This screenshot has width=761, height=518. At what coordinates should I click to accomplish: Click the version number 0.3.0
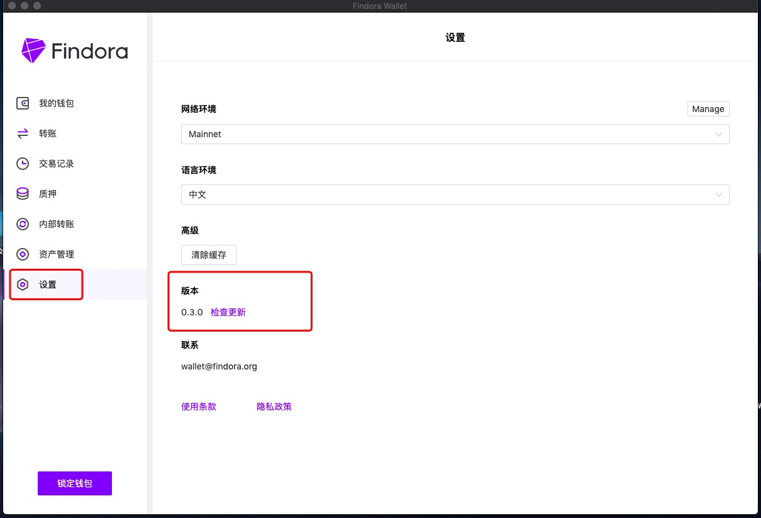point(192,312)
